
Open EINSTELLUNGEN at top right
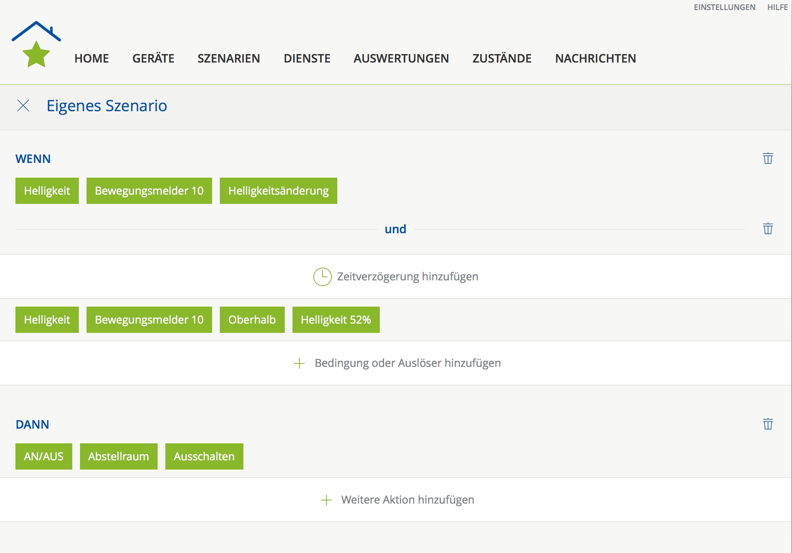coord(724,7)
